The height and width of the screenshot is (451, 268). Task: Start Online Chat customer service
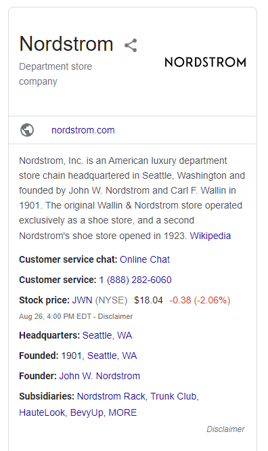pos(145,259)
